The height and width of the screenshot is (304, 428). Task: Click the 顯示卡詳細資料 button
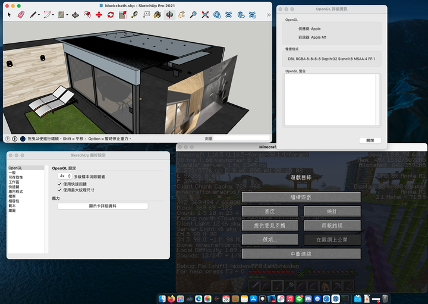click(x=103, y=206)
